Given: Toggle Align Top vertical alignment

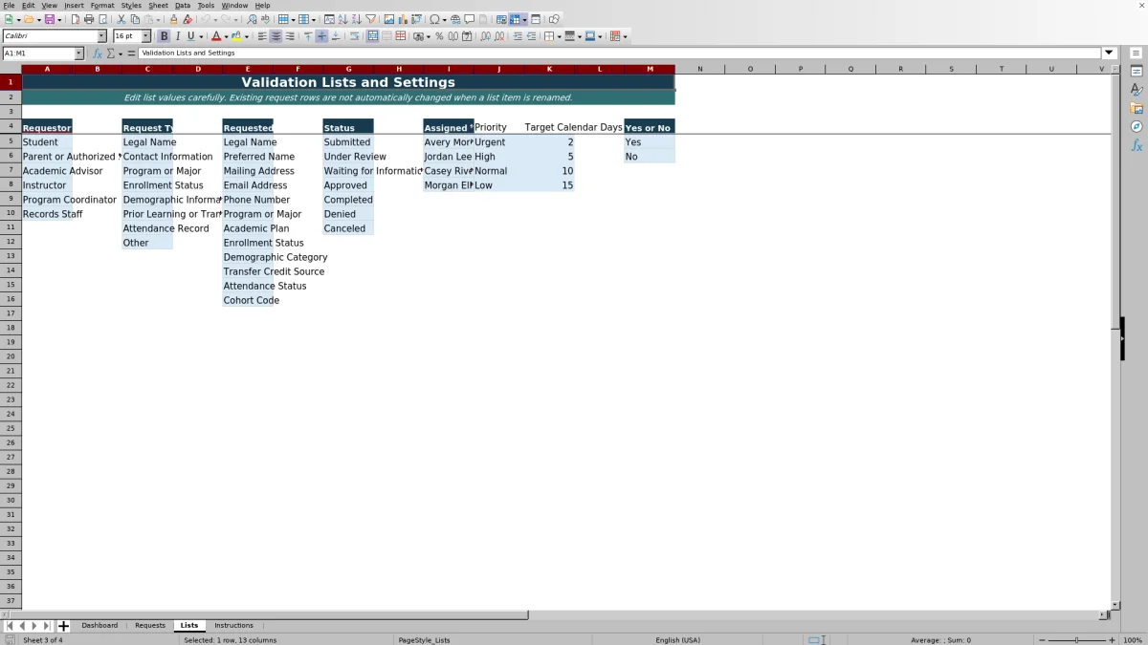Looking at the screenshot, I should tap(308, 36).
